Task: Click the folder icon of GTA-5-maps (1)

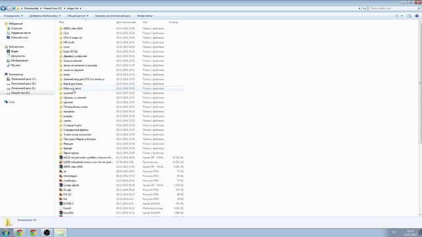Action: tap(61, 38)
